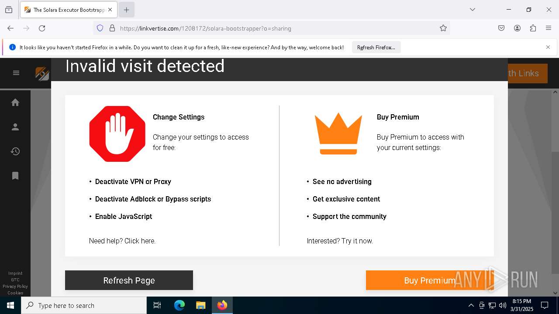559x314 pixels.
Task: Open the Cookies link in sidebar footer
Action: (x=15, y=293)
